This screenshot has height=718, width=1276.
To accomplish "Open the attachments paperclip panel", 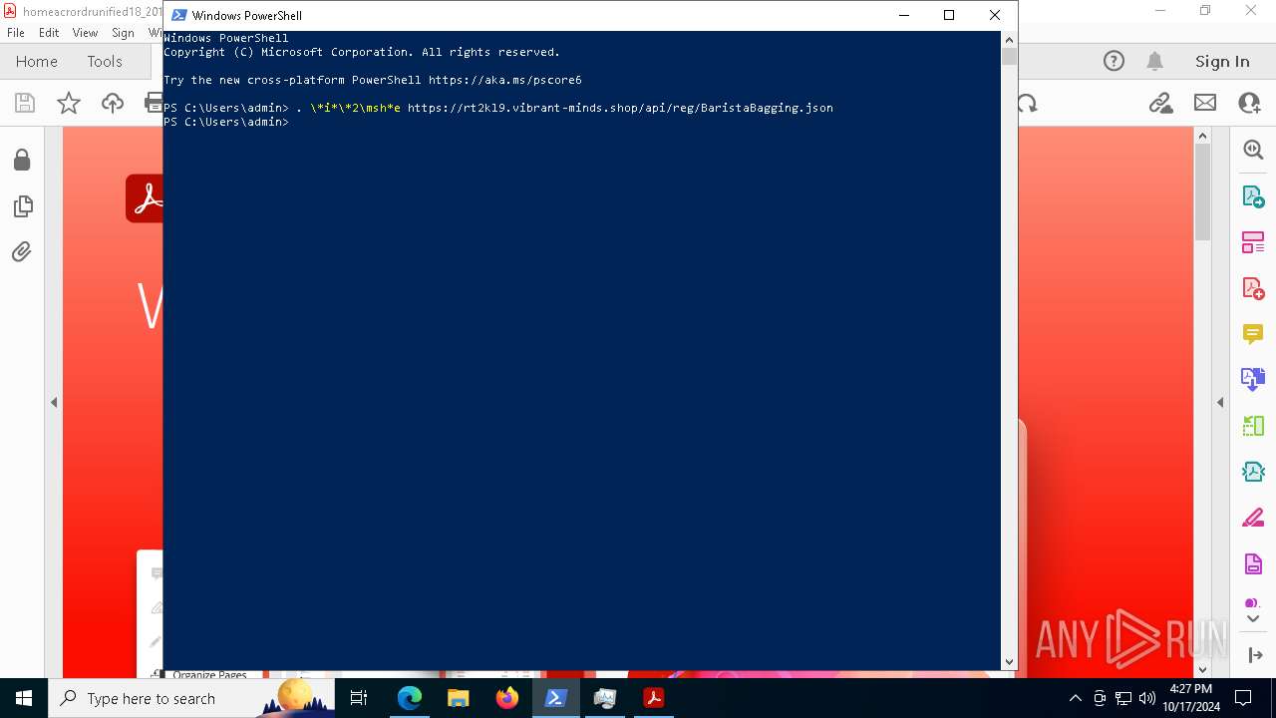I will [22, 251].
